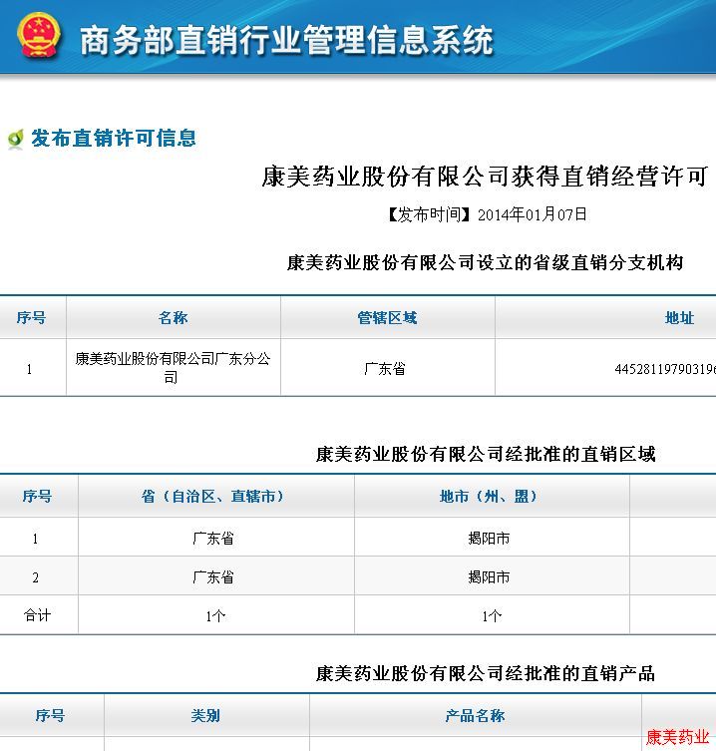Click the page title 康美药业股份有限公司获得直销经营许可

coord(485,177)
